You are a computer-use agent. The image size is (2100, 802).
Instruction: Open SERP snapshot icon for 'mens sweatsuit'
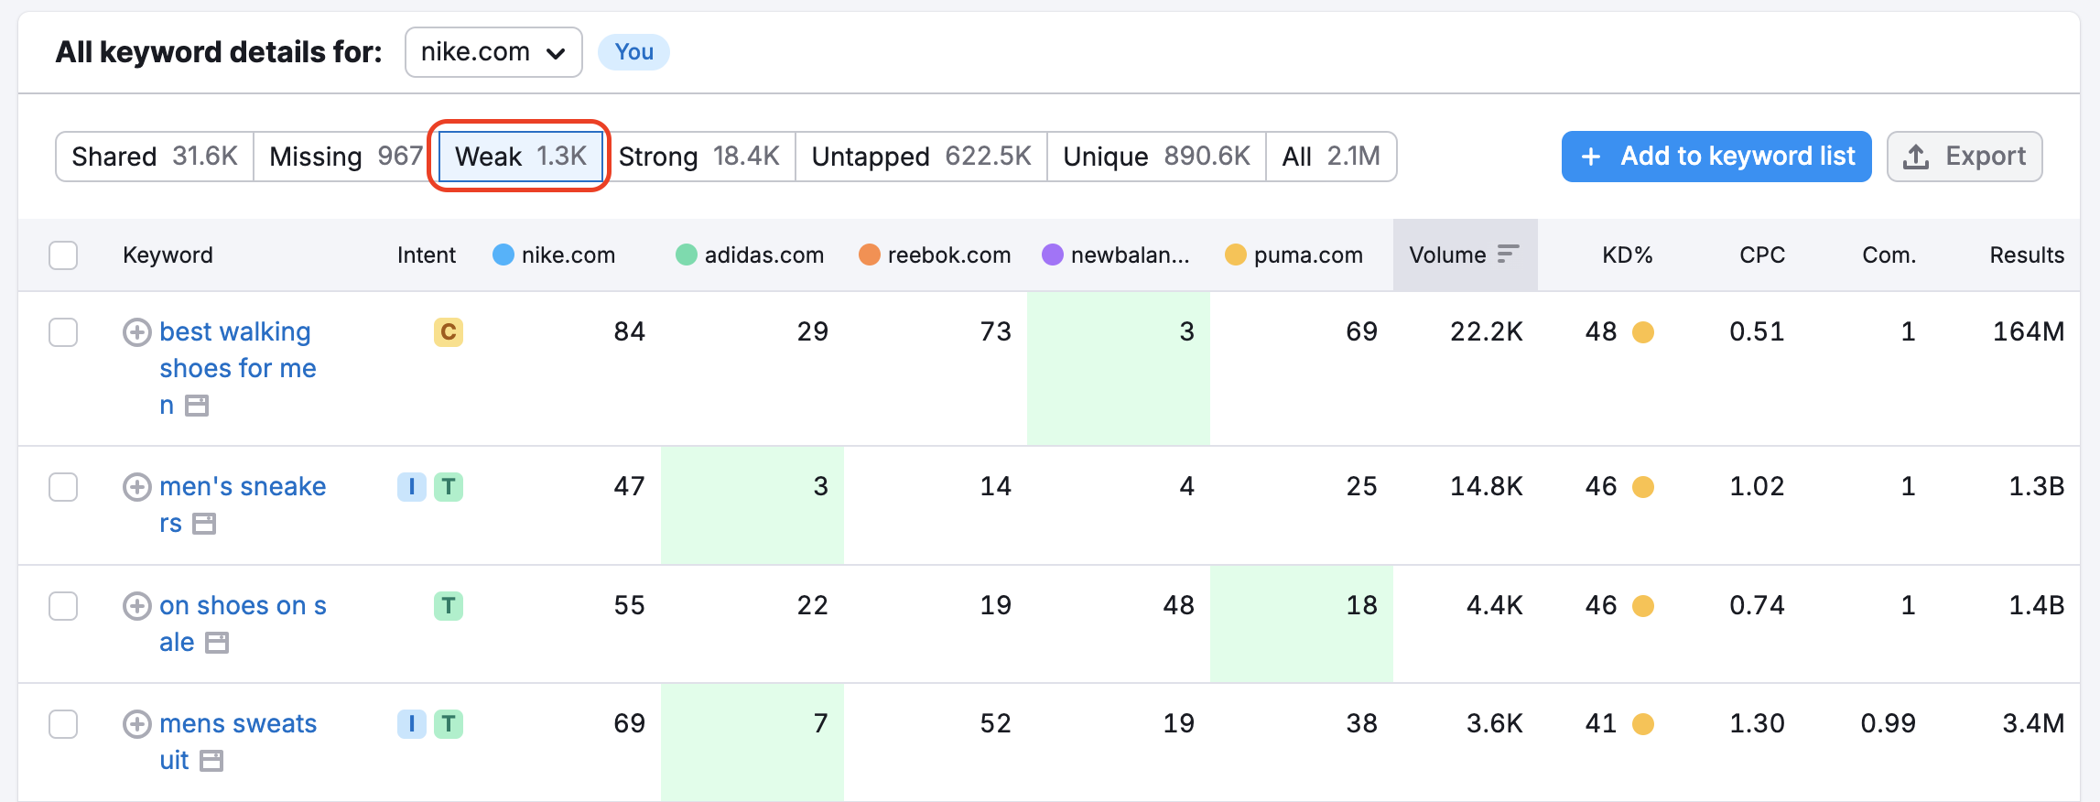[x=211, y=761]
